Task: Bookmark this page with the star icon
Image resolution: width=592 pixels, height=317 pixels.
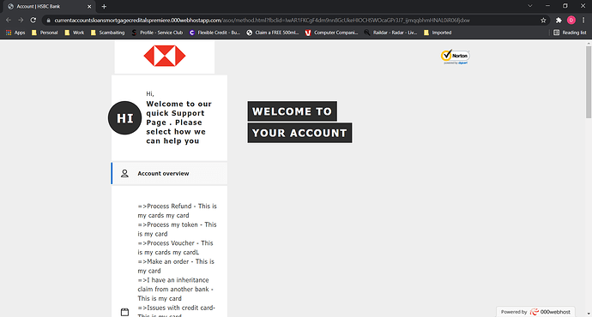Action: click(543, 21)
